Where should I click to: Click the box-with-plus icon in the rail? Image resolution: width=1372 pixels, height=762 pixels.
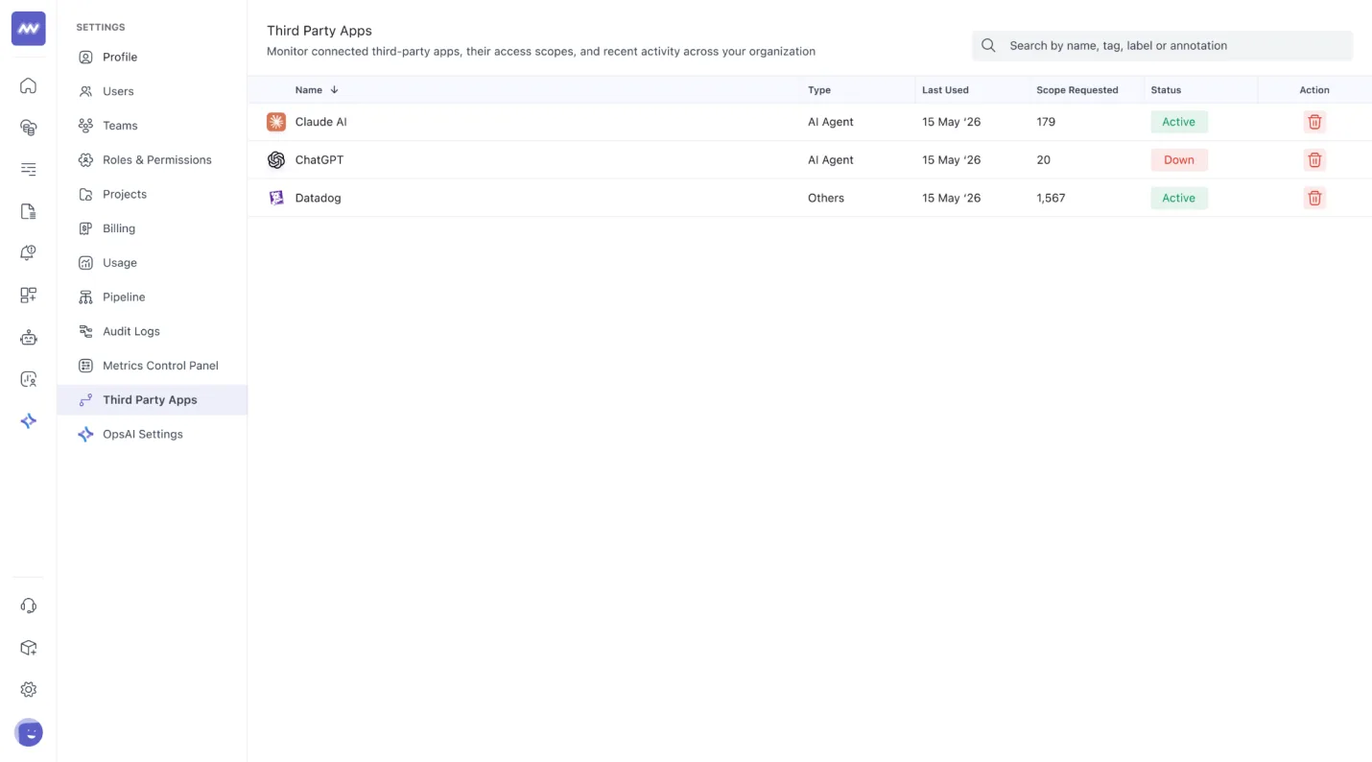coord(28,648)
